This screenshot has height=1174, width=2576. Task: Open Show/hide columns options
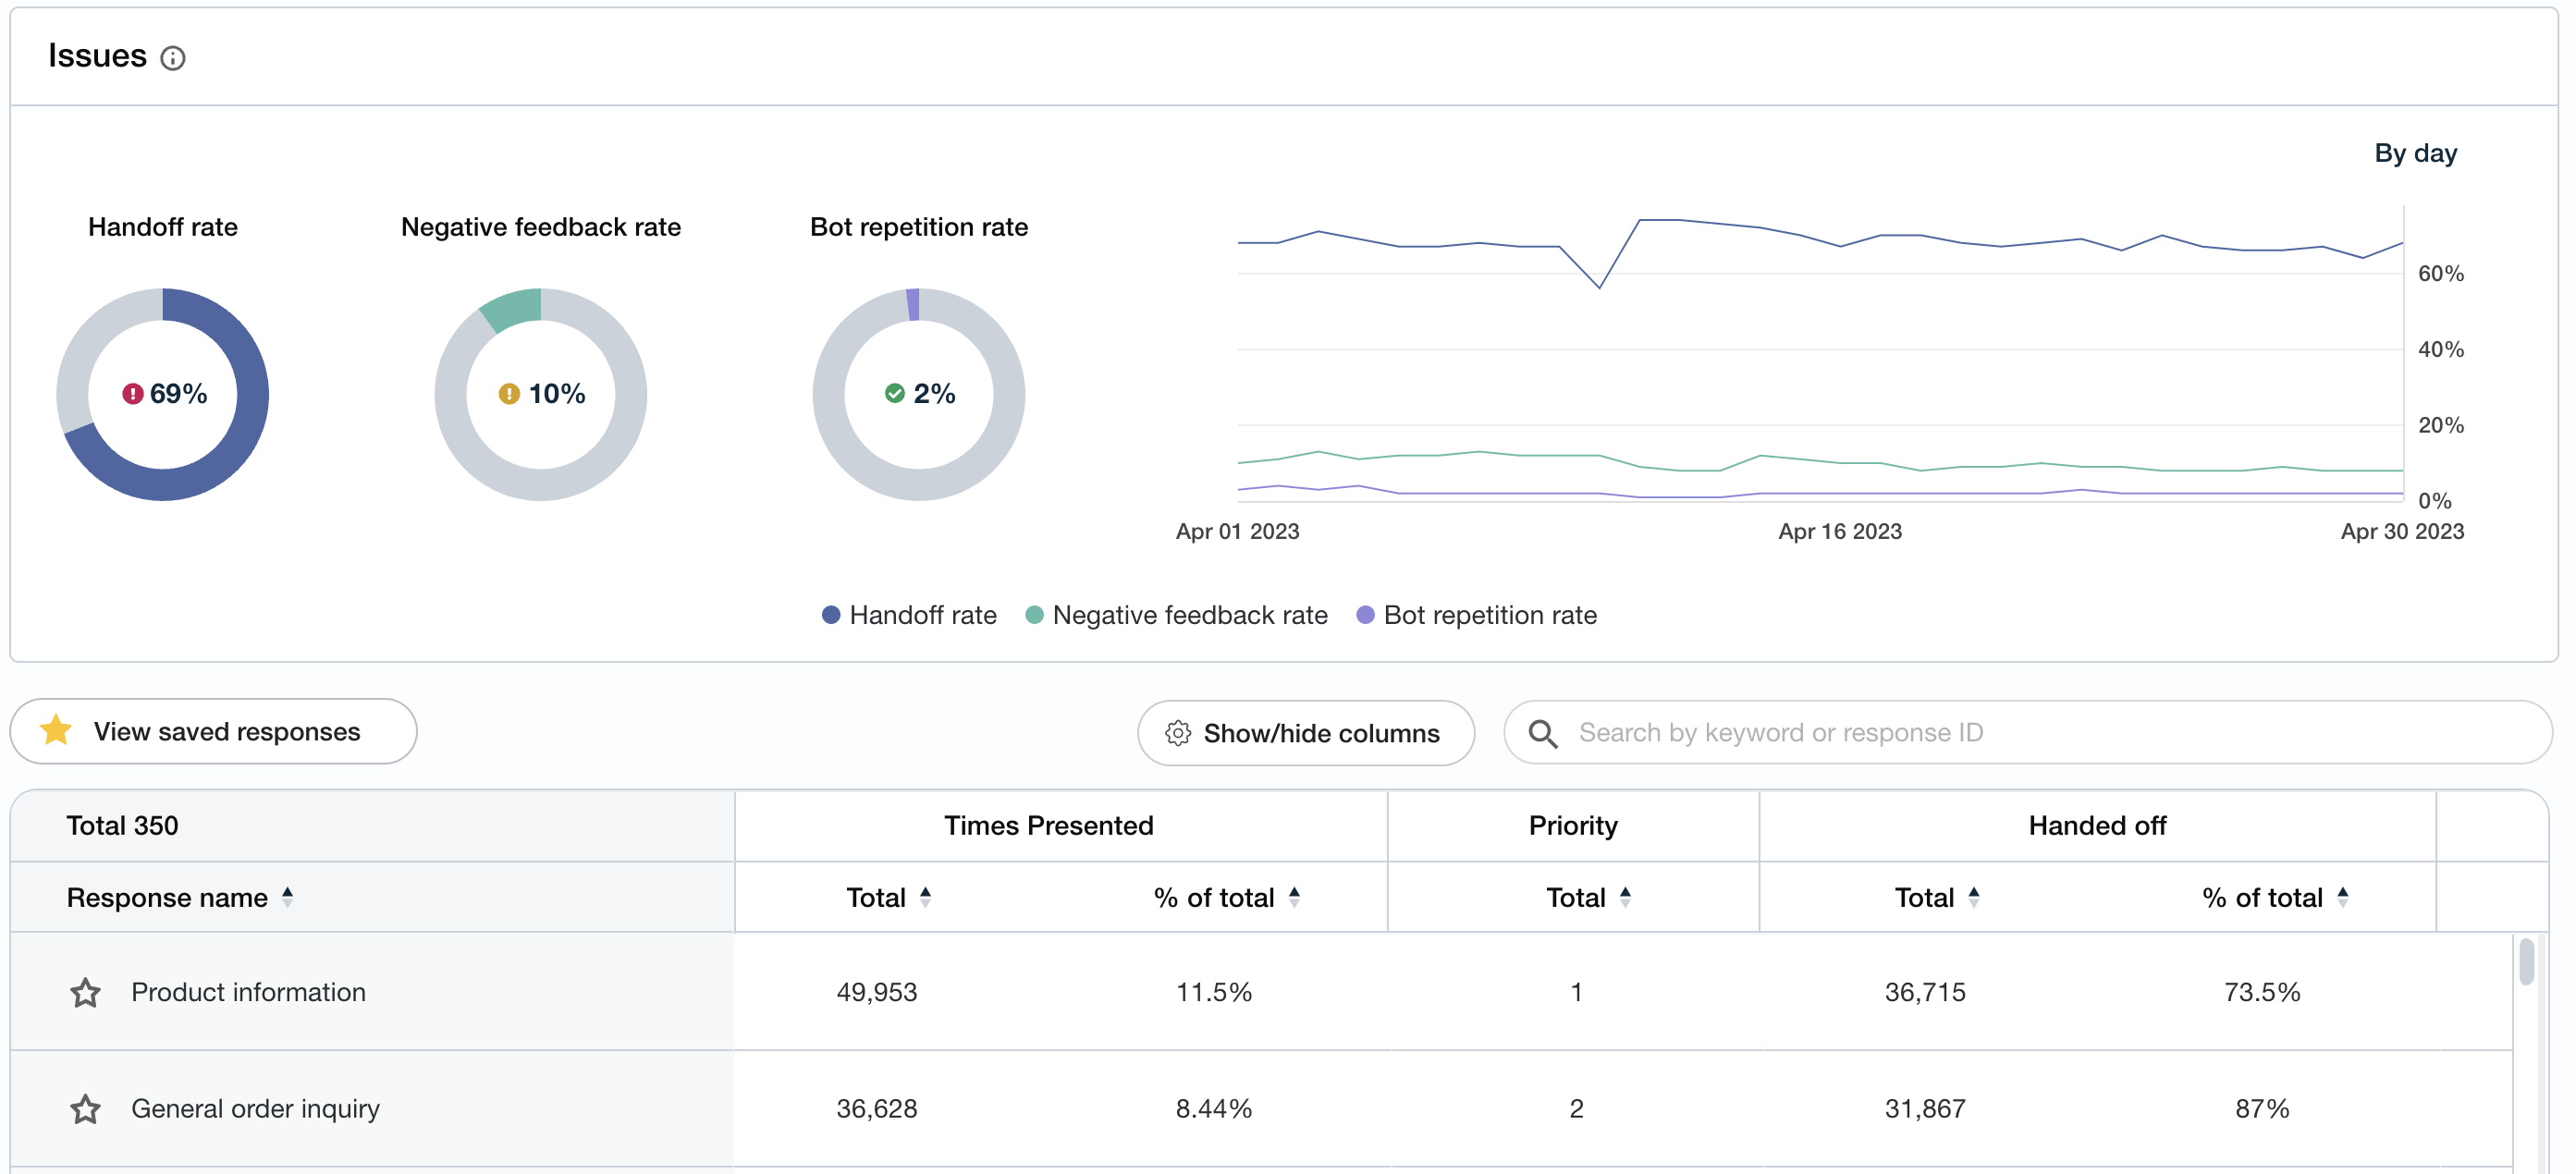tap(1305, 733)
